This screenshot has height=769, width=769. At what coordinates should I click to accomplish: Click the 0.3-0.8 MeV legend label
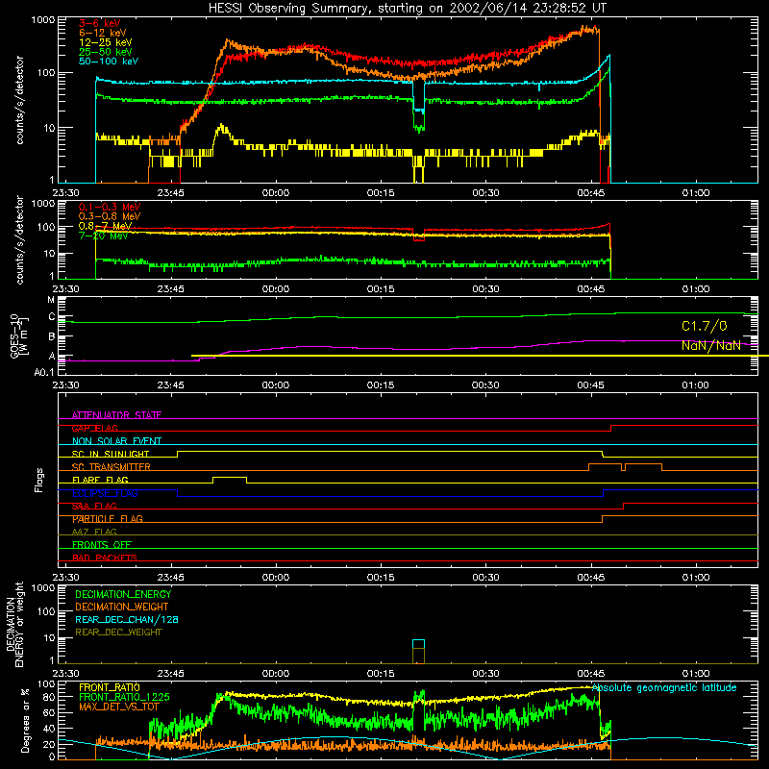(110, 216)
